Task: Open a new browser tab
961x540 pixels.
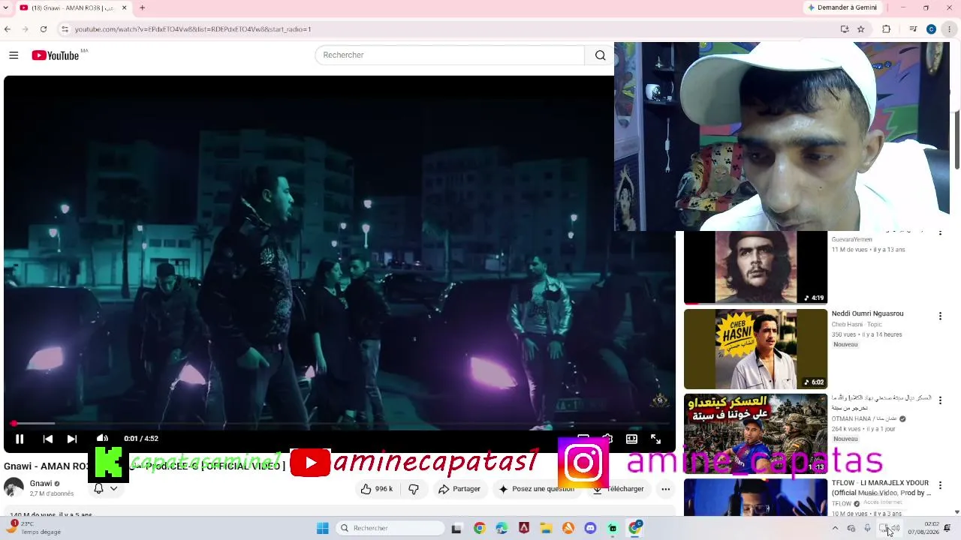Action: pyautogui.click(x=142, y=8)
